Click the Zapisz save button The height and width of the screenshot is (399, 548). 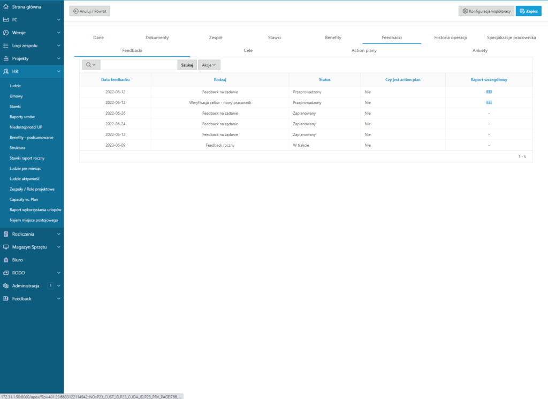click(x=528, y=11)
